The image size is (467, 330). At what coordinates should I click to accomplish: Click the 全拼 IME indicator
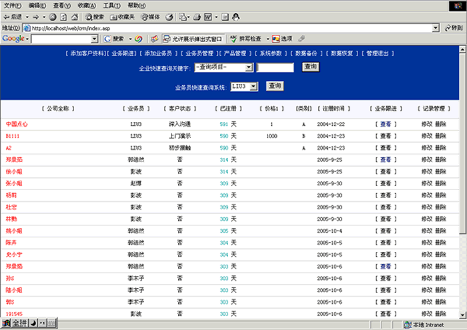tap(19, 323)
